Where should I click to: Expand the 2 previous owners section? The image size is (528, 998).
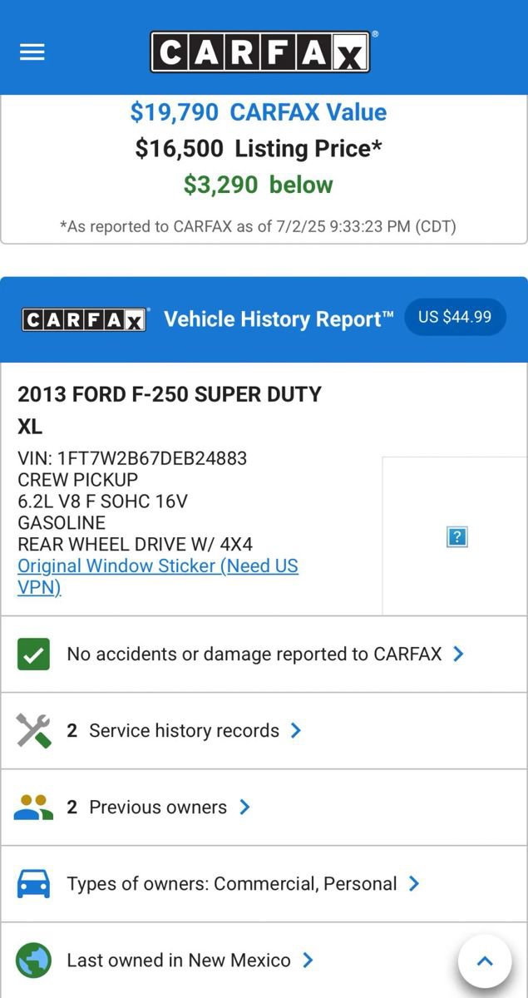tap(244, 807)
